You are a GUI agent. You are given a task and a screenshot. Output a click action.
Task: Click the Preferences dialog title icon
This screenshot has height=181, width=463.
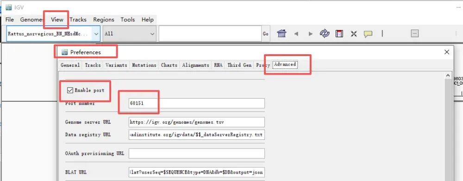coord(64,52)
